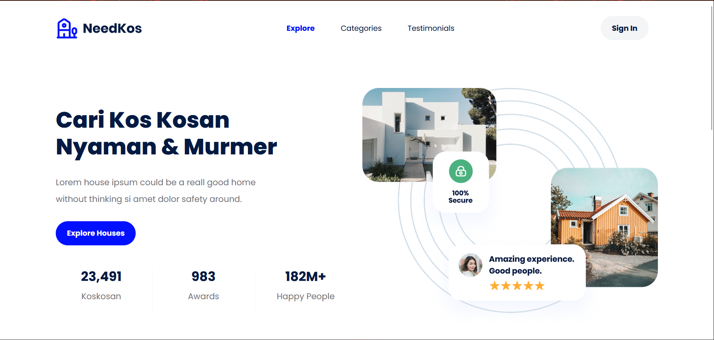
Task: Click the fifth gold rating star
Action: pos(540,285)
